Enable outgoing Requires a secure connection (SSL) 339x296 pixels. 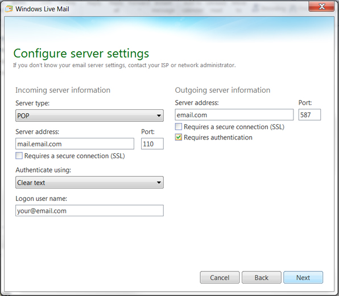tap(179, 126)
